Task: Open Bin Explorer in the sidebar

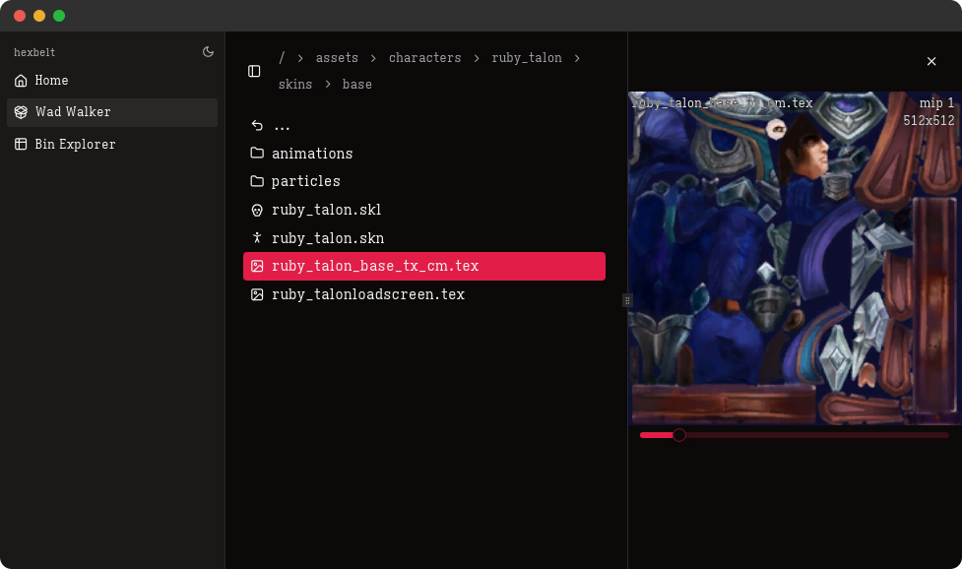Action: pyautogui.click(x=112, y=144)
